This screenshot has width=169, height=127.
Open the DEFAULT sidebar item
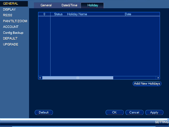tap(10, 38)
